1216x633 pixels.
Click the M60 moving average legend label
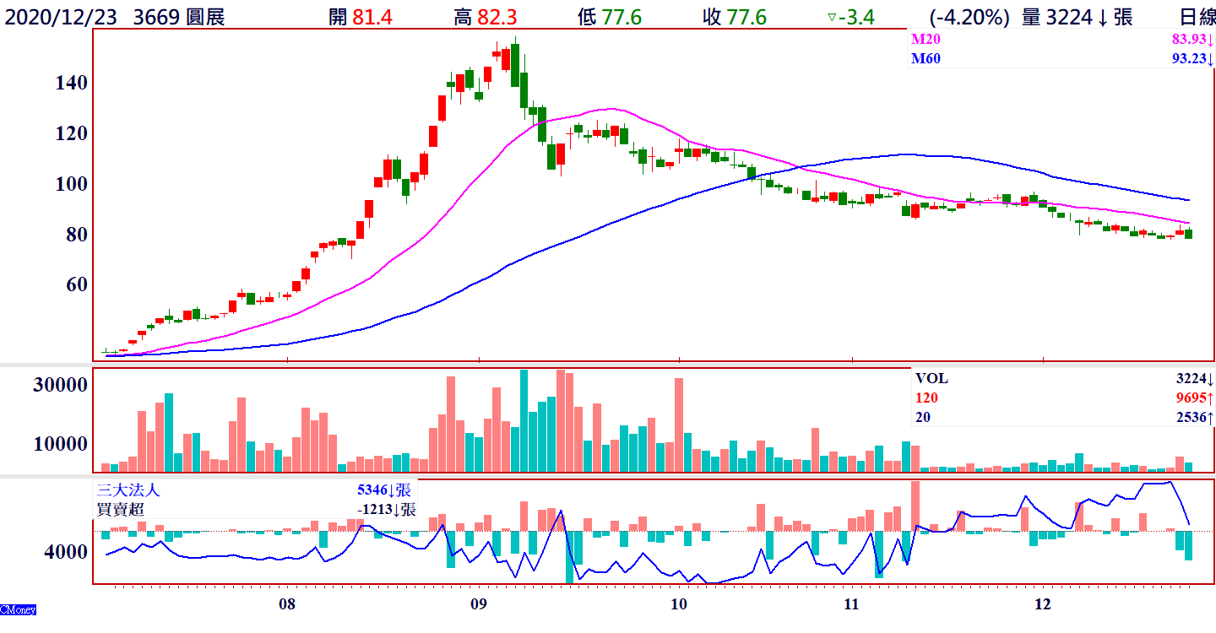pyautogui.click(x=926, y=58)
